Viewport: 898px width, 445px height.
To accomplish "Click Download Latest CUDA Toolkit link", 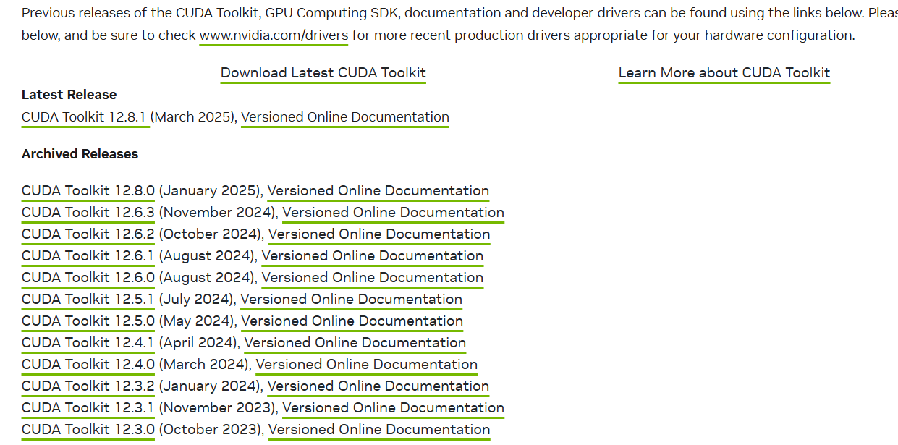I will click(323, 73).
